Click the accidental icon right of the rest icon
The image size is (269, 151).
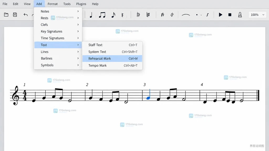point(138,15)
